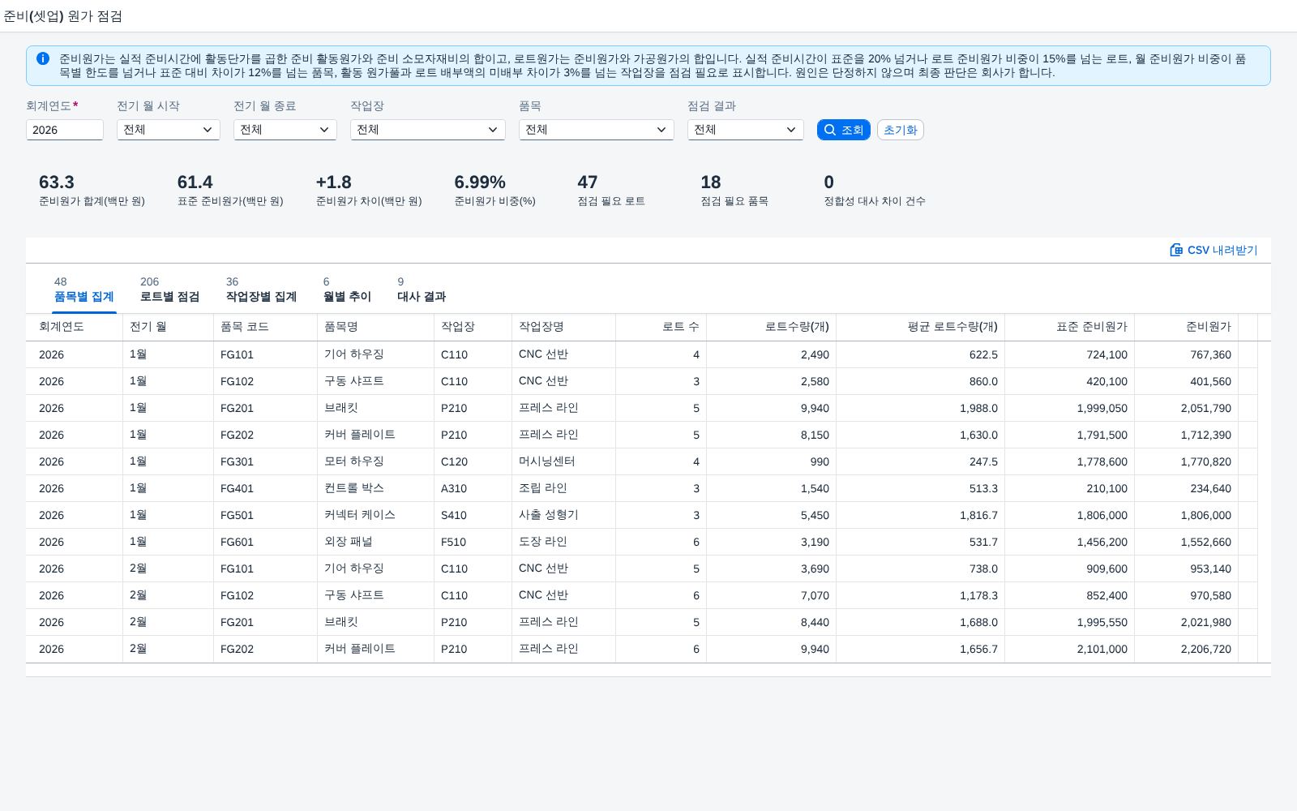Click the 작업장명 column header
Screen dimensions: 1297x811
click(564, 327)
